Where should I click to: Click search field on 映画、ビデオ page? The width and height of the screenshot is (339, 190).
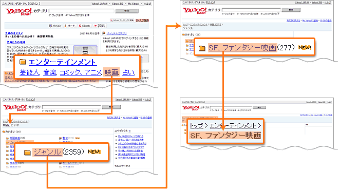click(71, 107)
